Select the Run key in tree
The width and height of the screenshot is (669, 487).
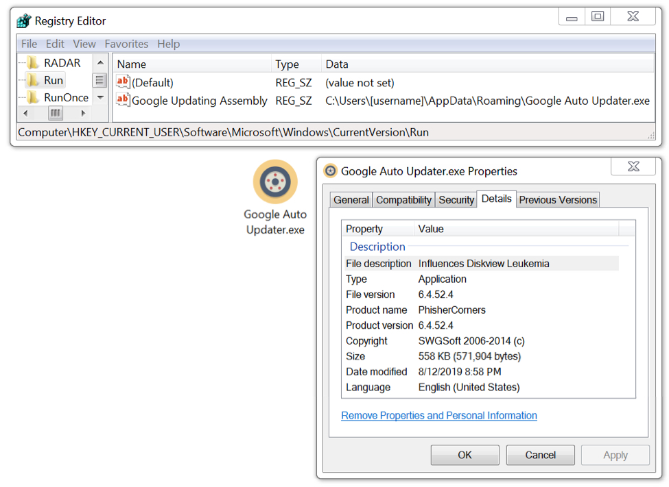(54, 80)
